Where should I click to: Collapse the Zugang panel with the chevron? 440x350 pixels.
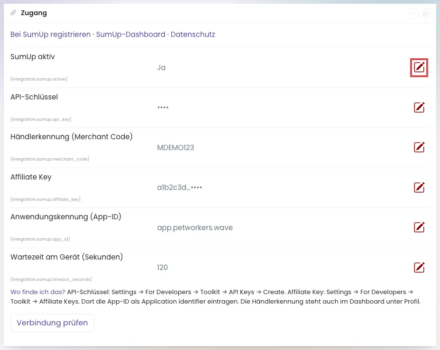tap(413, 13)
